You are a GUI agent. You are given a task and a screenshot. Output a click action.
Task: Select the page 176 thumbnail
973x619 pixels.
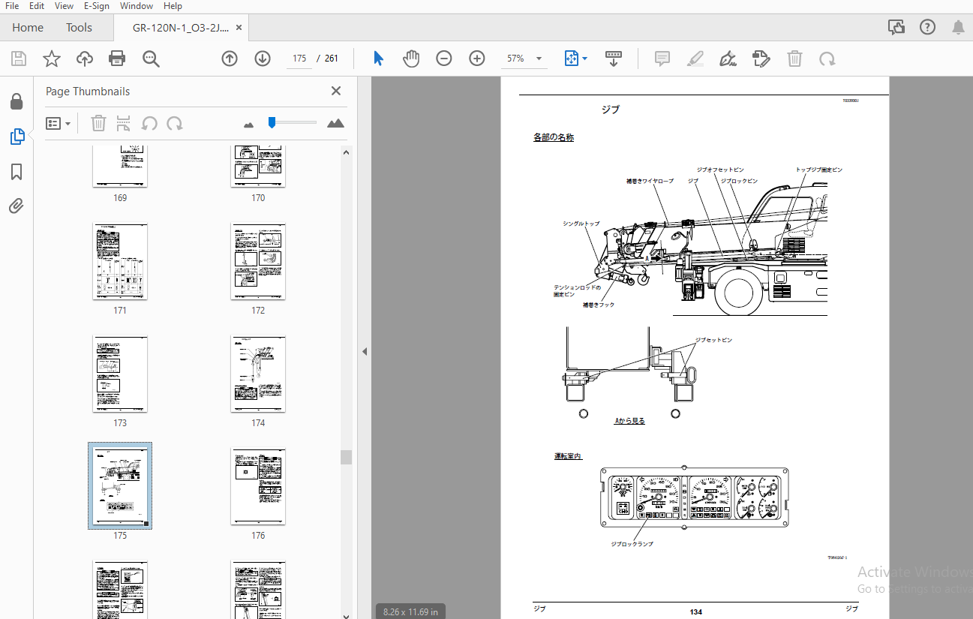pos(258,486)
